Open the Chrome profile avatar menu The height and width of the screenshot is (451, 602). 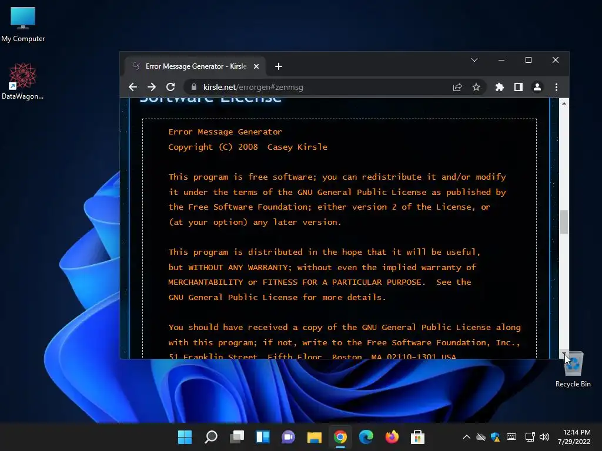537,87
